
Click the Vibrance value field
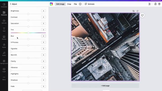(44, 67)
